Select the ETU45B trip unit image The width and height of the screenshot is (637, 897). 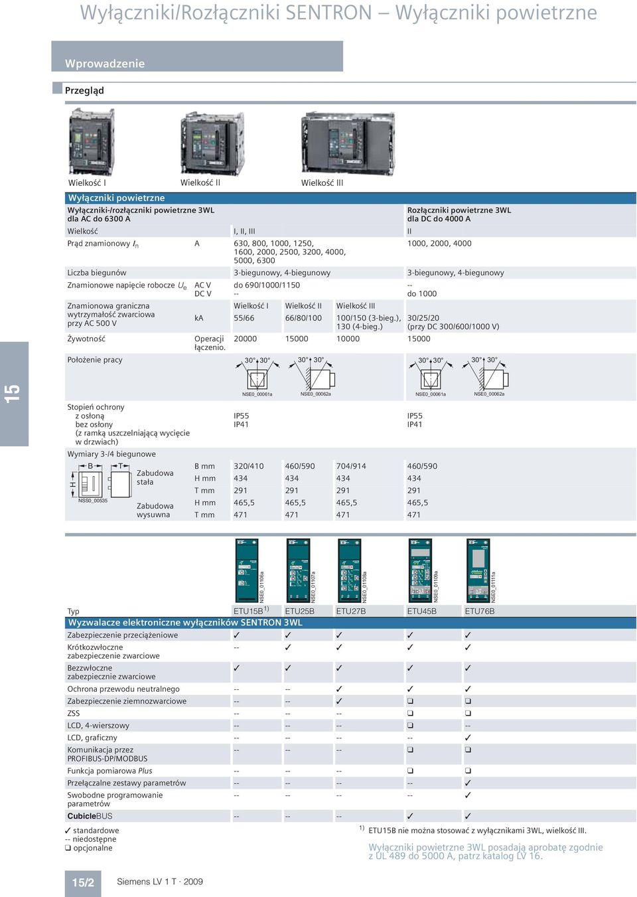tap(420, 570)
